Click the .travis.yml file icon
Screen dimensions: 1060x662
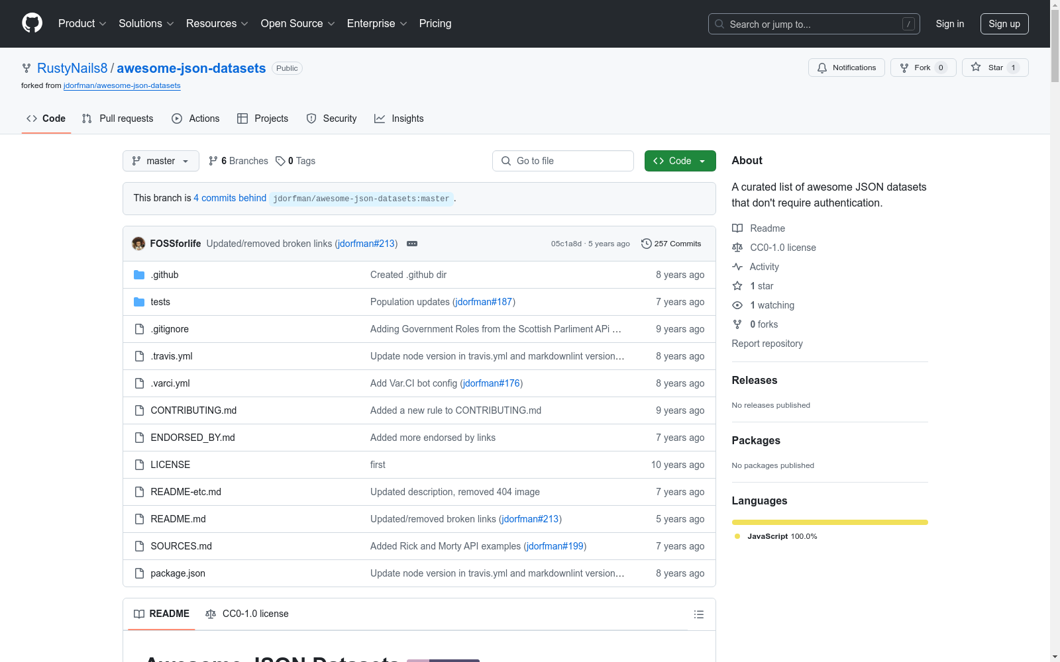tap(139, 356)
